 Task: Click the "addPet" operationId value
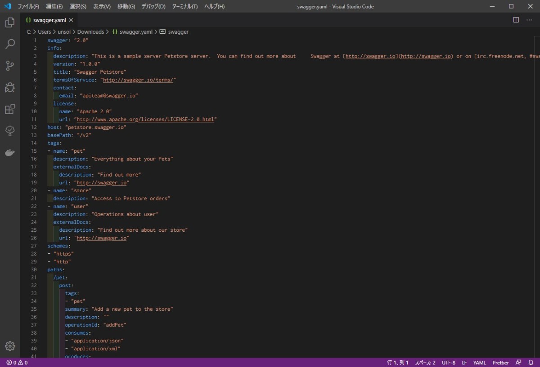(x=115, y=325)
